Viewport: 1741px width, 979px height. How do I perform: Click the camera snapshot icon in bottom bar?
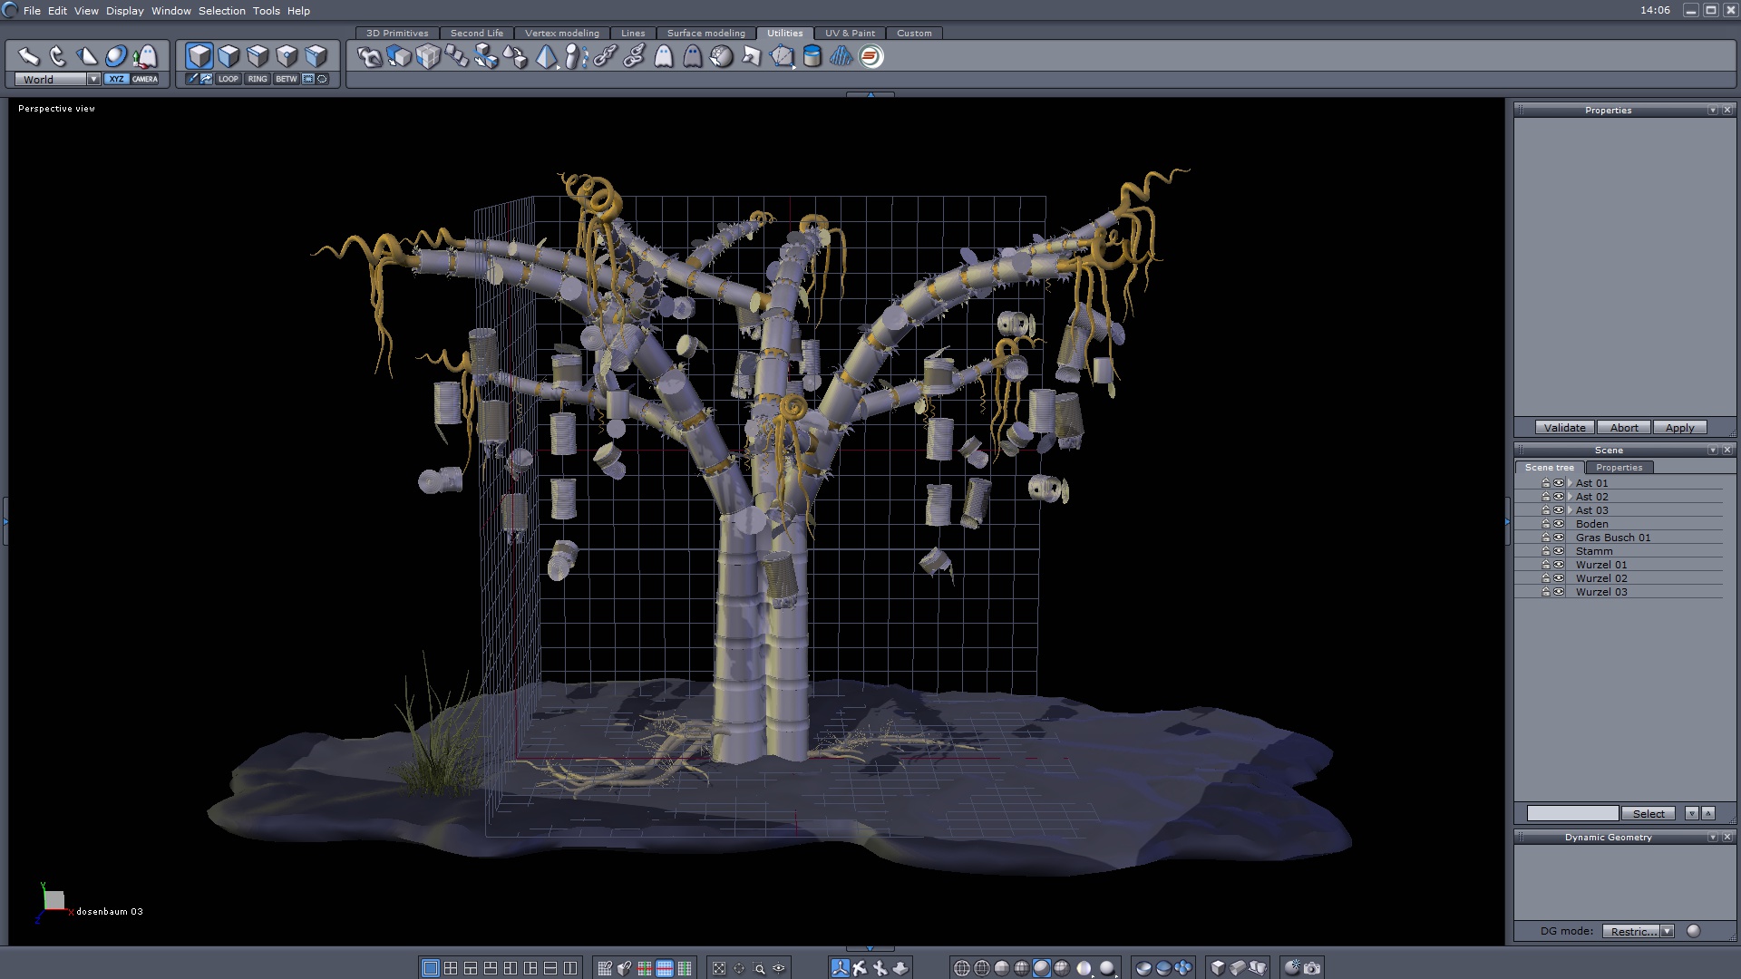click(x=1312, y=968)
